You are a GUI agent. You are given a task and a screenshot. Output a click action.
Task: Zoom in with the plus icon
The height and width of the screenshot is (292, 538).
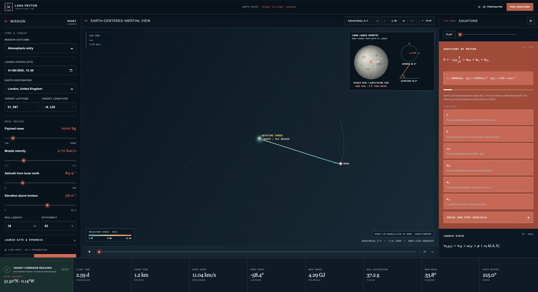pos(404,21)
